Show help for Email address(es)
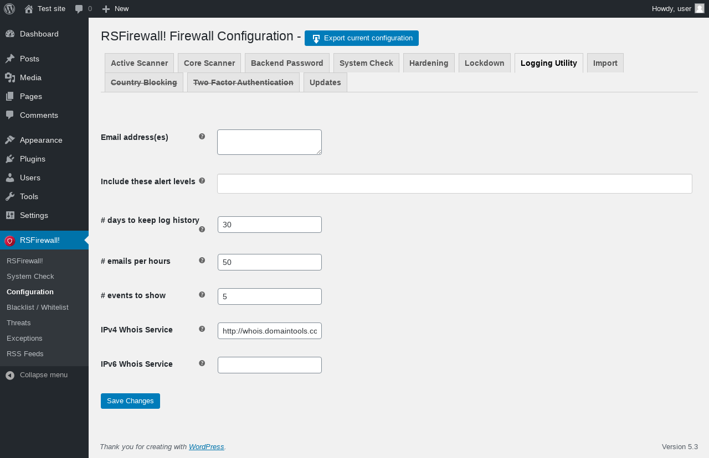The height and width of the screenshot is (458, 709). 202,136
